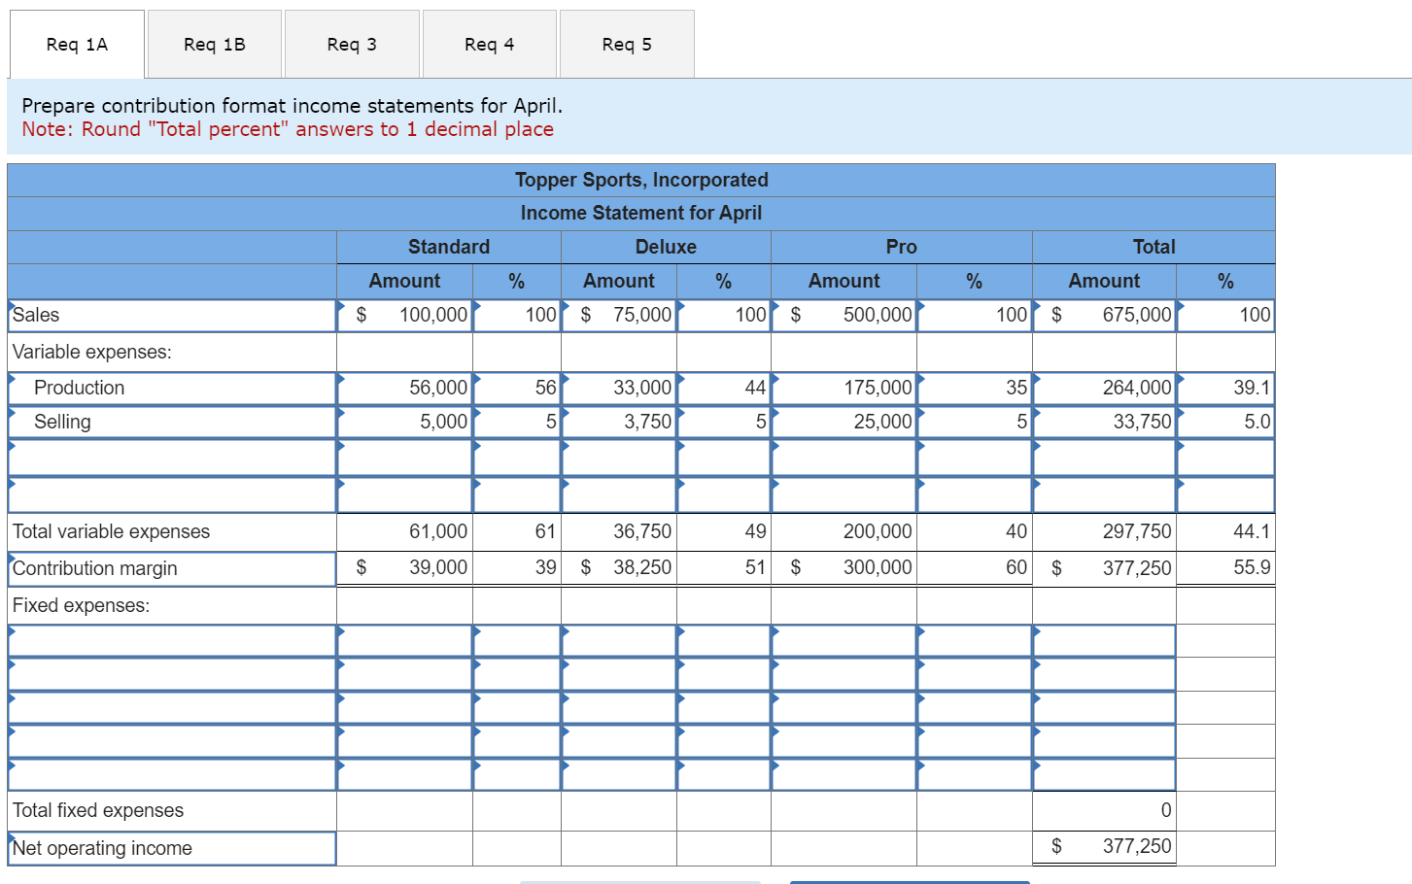The image size is (1412, 884).
Task: Open the Net operating income label dropdown
Action: point(172,849)
